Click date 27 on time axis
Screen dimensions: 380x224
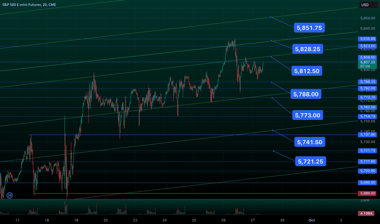[253, 220]
